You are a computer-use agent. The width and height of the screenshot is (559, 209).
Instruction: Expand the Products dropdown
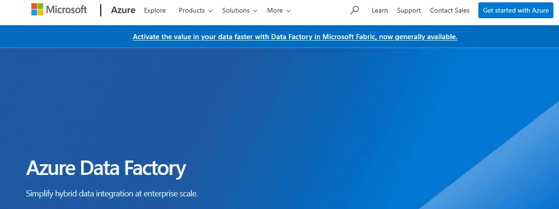(196, 10)
